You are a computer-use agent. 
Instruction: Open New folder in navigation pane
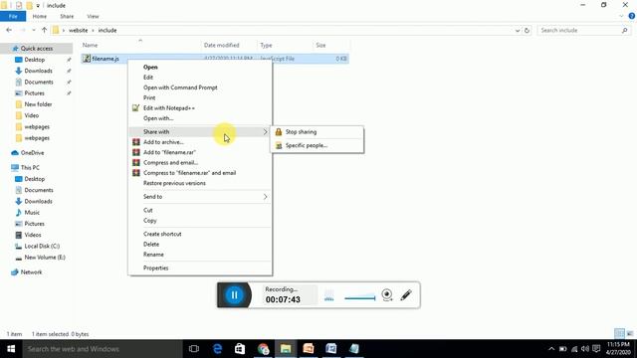point(38,104)
